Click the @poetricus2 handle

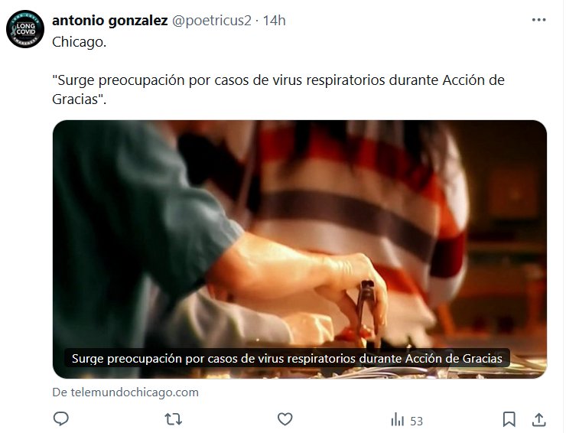(212, 21)
